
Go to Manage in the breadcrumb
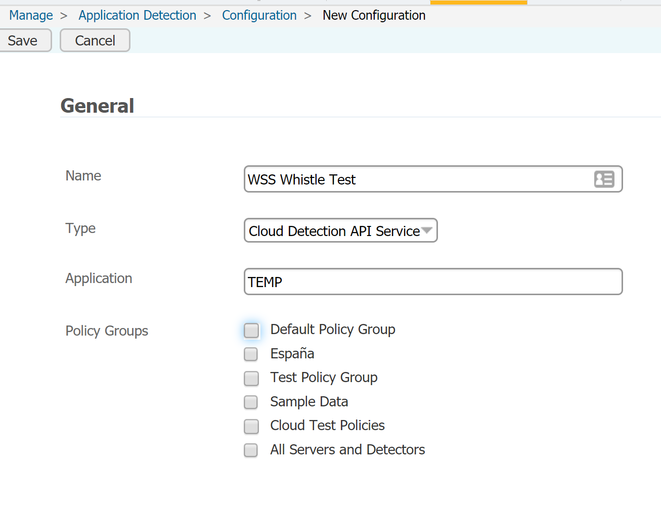31,16
